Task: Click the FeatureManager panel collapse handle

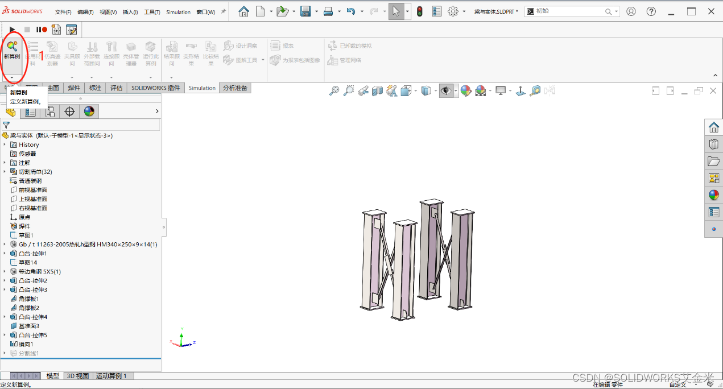Action: click(164, 227)
